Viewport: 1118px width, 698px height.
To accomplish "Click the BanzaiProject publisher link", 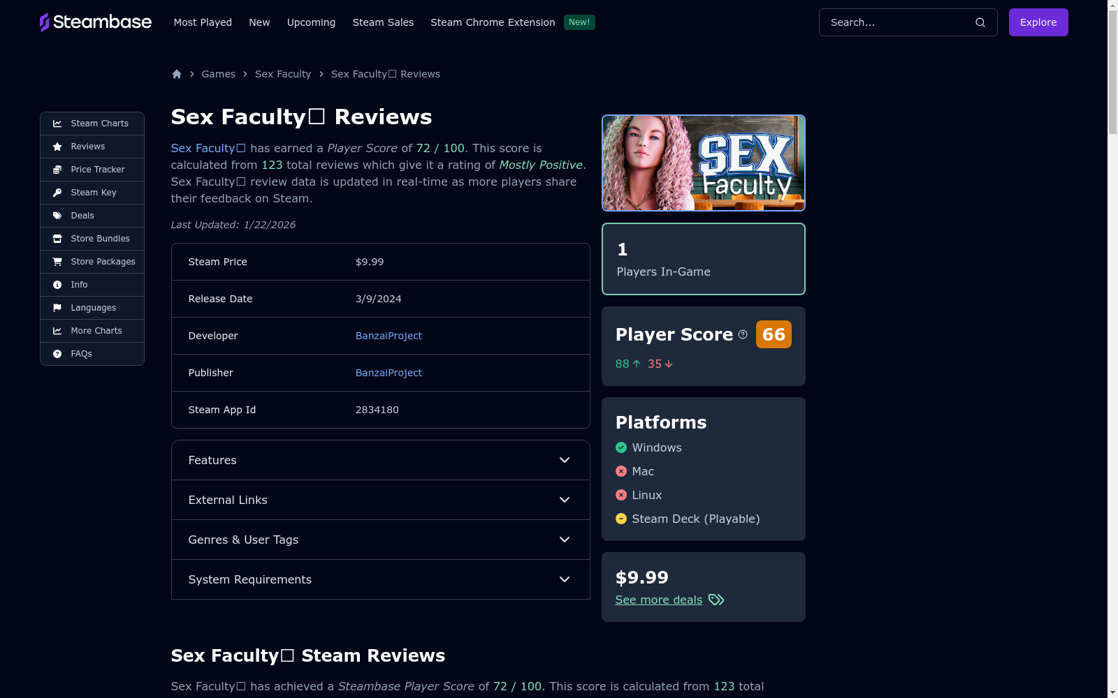I will tap(389, 373).
